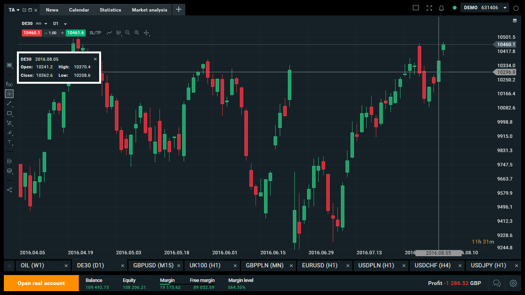The image size is (525, 295).
Task: Switch to the Market analysis tab
Action: [x=150, y=10]
